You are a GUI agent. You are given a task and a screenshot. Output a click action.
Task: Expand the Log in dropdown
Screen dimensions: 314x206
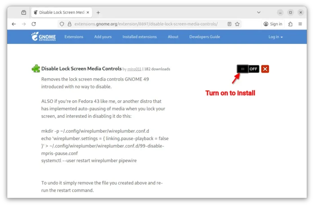click(x=275, y=37)
